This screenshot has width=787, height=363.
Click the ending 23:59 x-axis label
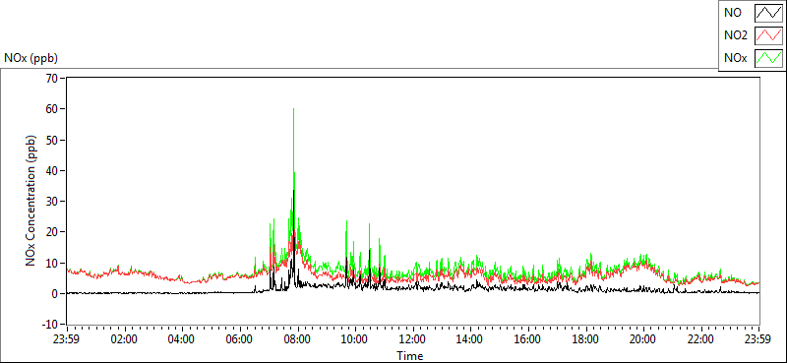tap(758, 338)
